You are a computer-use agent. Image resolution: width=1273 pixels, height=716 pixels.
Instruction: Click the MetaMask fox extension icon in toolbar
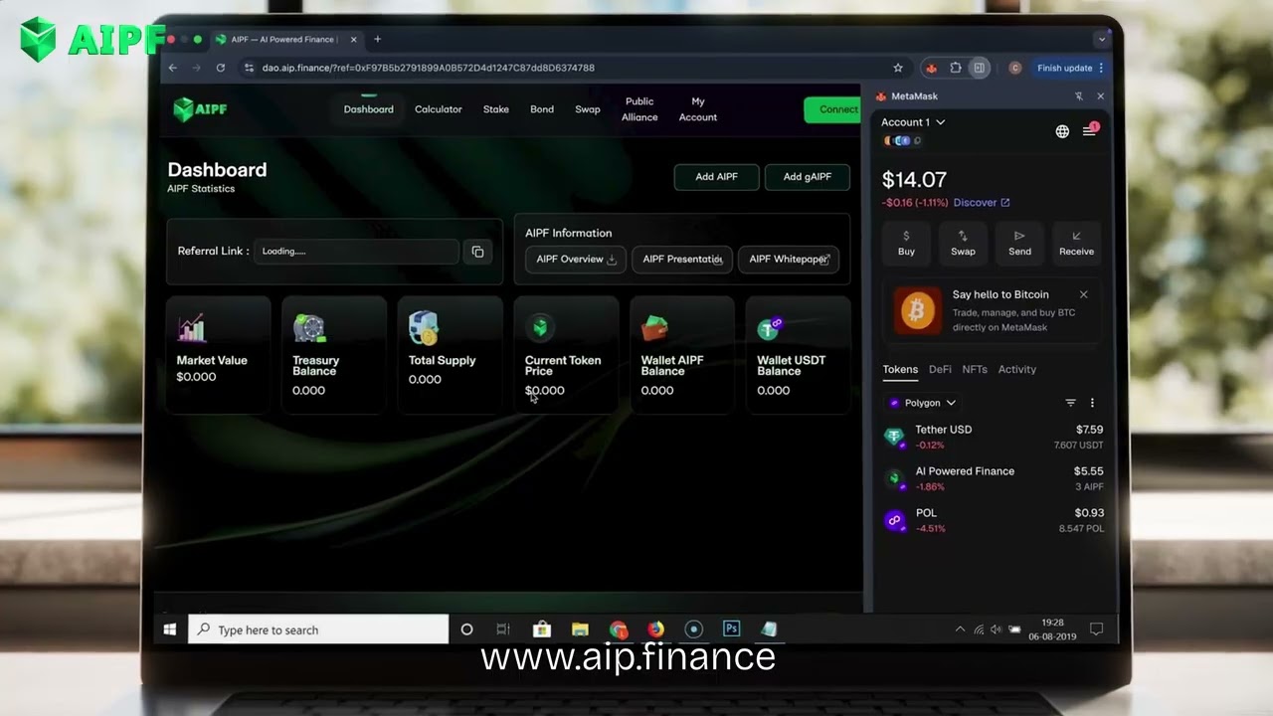tap(931, 68)
